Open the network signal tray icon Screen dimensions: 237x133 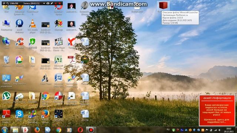point(216,130)
